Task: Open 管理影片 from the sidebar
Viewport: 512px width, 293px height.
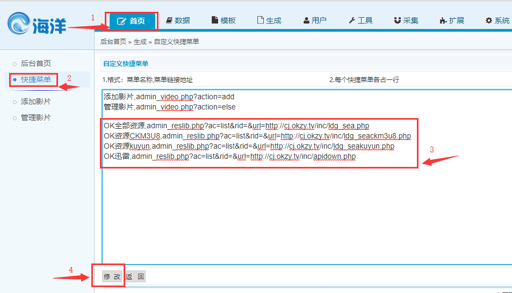Action: [36, 118]
